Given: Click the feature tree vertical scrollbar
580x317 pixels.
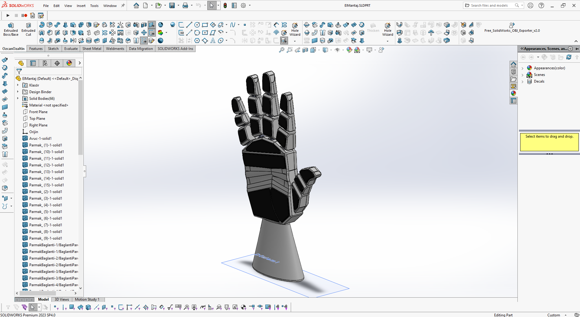Looking at the screenshot, I should tap(80, 118).
